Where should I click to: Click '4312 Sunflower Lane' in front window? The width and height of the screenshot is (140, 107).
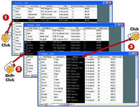tap(76, 62)
